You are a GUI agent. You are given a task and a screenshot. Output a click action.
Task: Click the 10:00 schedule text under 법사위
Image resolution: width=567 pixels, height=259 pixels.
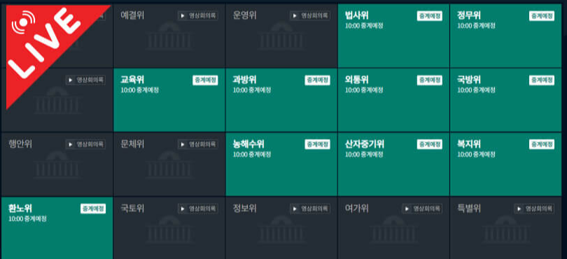[364, 26]
